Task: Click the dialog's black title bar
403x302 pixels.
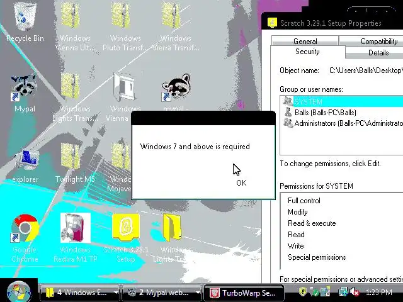Action: tap(203, 118)
